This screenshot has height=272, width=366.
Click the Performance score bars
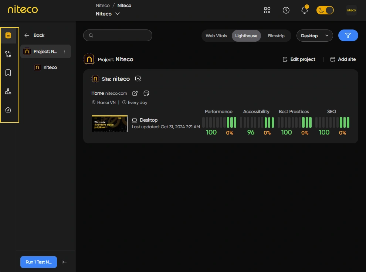[x=219, y=122]
